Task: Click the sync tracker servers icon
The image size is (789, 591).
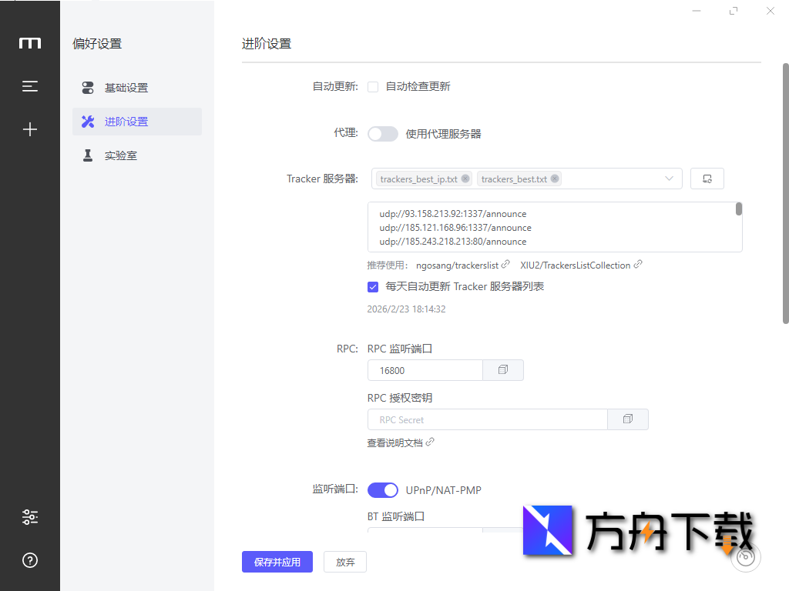Action: (x=707, y=178)
